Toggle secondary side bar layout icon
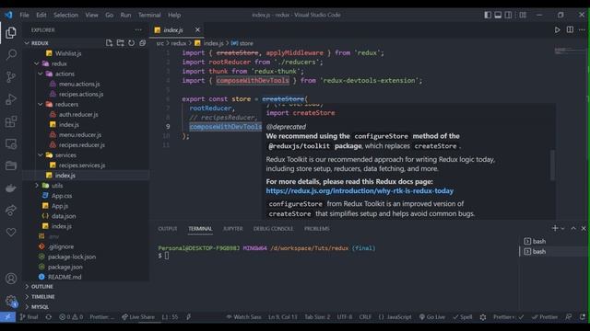The height and width of the screenshot is (331, 590). tap(508, 15)
